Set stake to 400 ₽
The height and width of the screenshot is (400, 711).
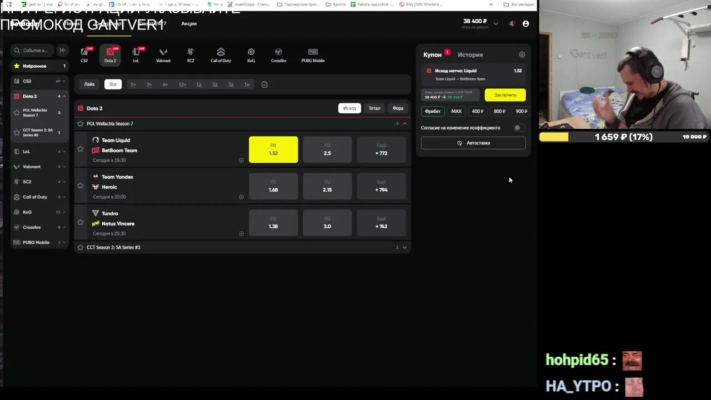coord(478,111)
